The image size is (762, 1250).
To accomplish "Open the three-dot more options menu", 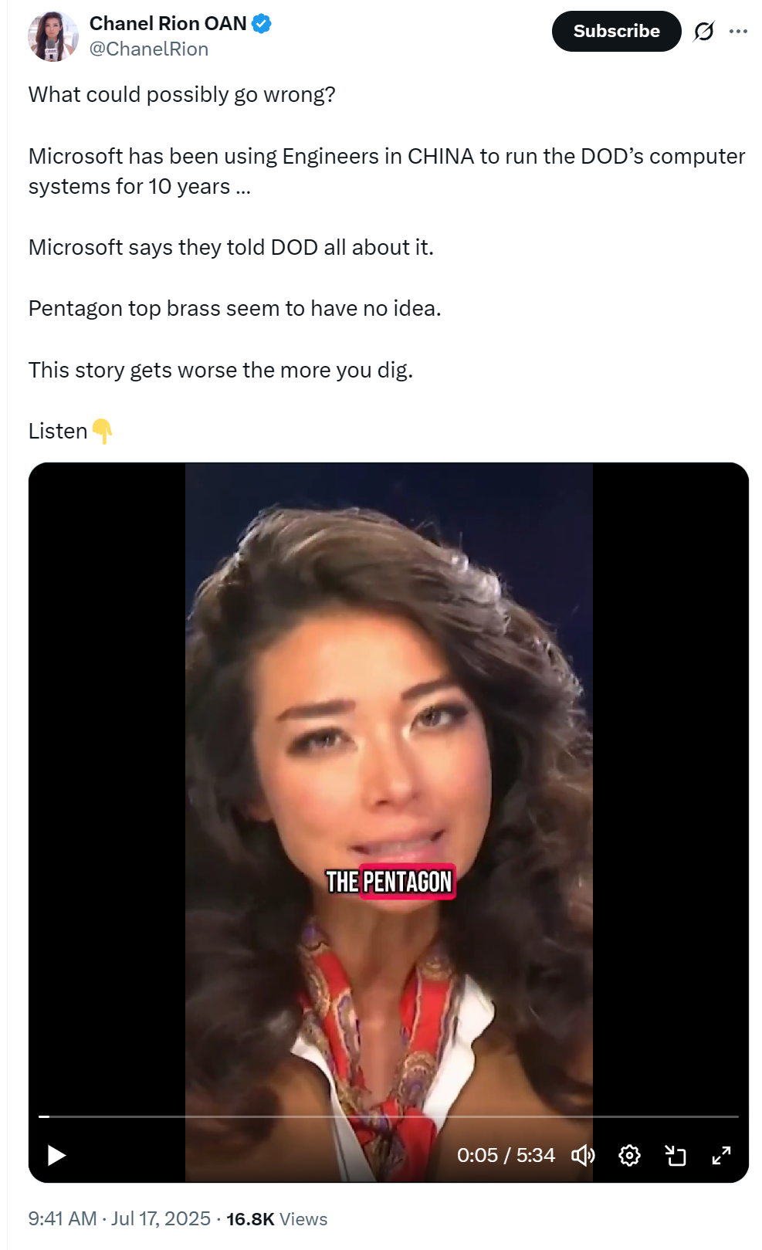I will pos(738,31).
